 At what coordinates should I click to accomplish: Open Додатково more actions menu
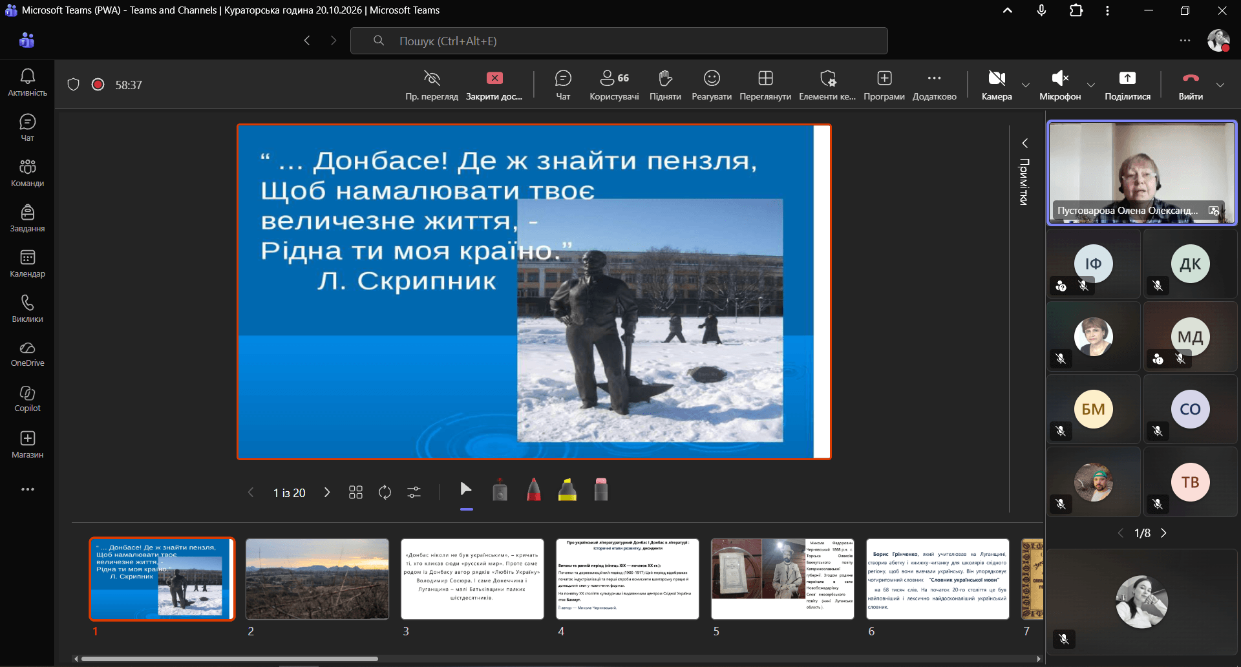point(934,85)
